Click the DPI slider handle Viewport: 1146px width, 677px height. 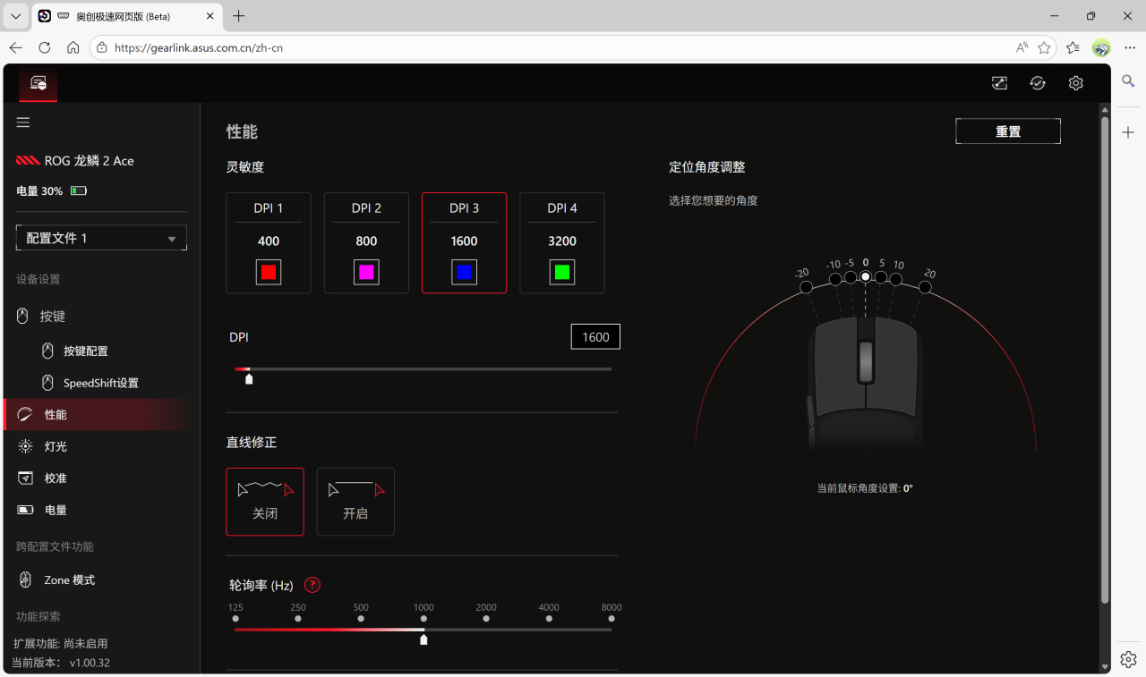coord(249,379)
